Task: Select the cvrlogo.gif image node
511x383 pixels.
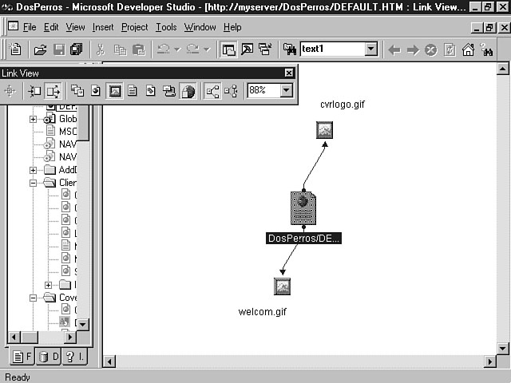Action: point(324,130)
